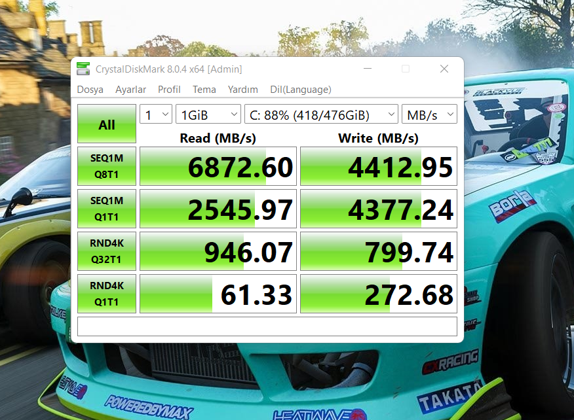This screenshot has width=574, height=420.
Task: Open the Dosya menu
Action: (x=90, y=90)
